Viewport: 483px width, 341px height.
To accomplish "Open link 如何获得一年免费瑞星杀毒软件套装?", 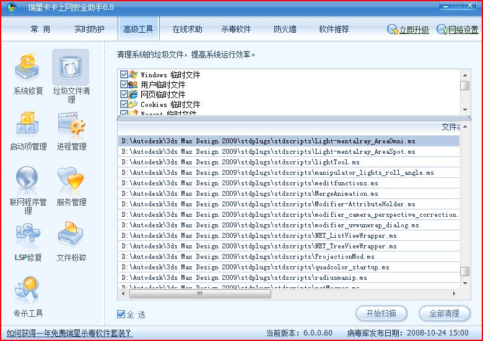I will [x=69, y=333].
